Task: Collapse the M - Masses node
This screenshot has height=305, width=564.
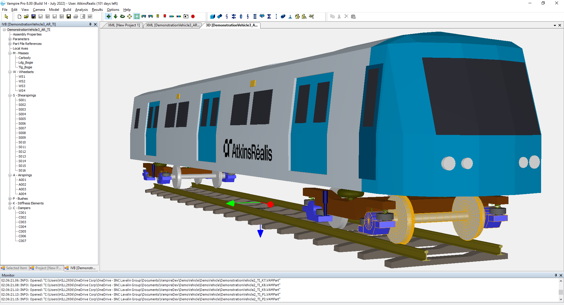Action: click(x=10, y=53)
